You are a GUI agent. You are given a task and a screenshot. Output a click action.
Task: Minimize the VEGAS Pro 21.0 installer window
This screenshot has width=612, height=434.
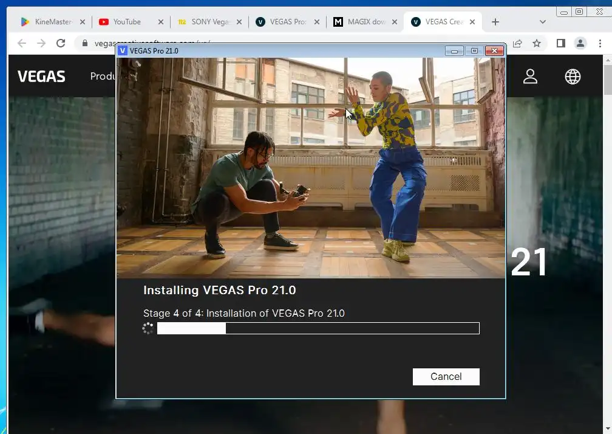click(454, 51)
